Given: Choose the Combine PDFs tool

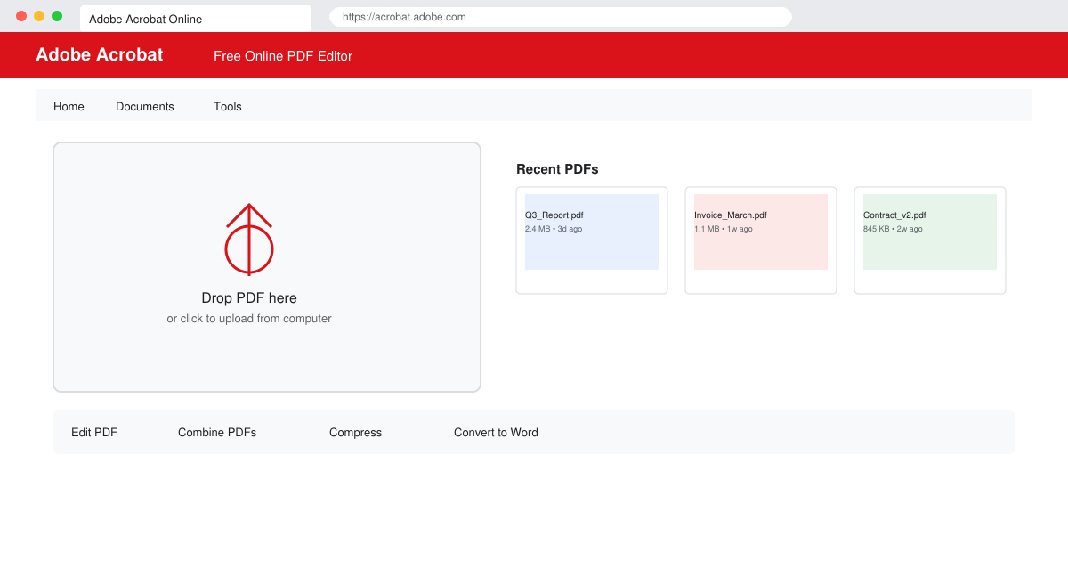Looking at the screenshot, I should pyautogui.click(x=217, y=433).
